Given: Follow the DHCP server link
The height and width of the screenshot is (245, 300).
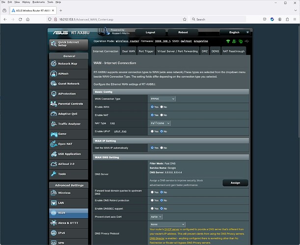Looking at the screenshot, I should click(172, 229).
